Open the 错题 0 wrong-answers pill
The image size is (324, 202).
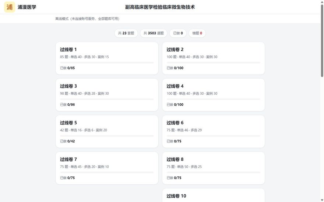tap(197, 33)
